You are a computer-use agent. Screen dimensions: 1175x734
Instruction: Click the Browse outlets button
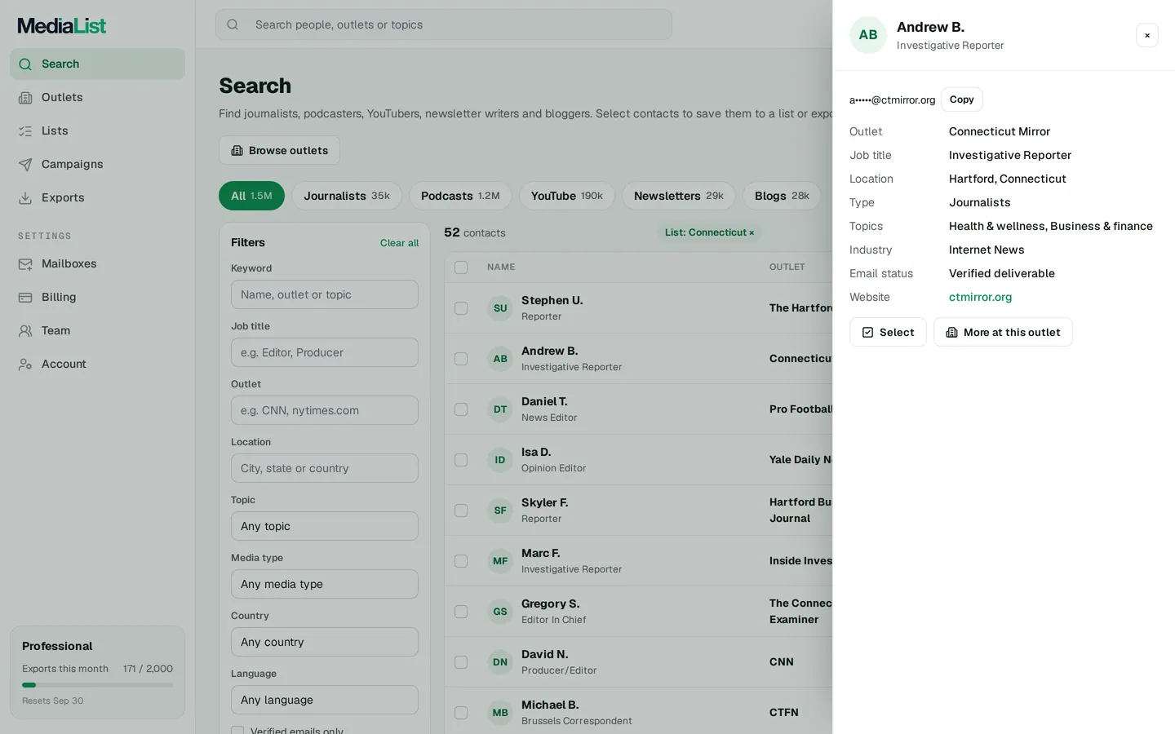(279, 150)
